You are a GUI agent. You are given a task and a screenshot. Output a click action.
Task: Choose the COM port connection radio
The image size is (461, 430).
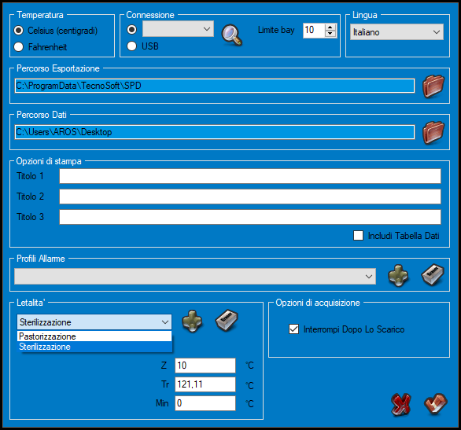131,29
